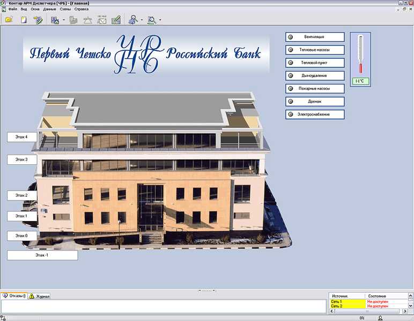
Task: Click the open folder toolbar icon
Action: (x=9, y=20)
